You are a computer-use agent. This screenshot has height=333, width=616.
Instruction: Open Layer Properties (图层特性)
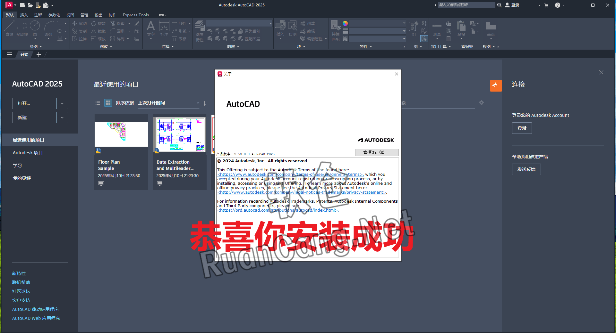tap(200, 31)
